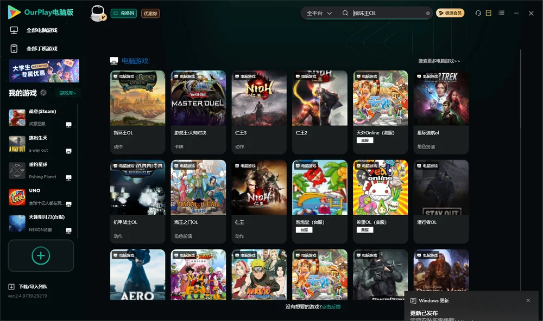Screen dimensions: 543x321
Task: Click the 优惠券 button
Action: tap(150, 13)
